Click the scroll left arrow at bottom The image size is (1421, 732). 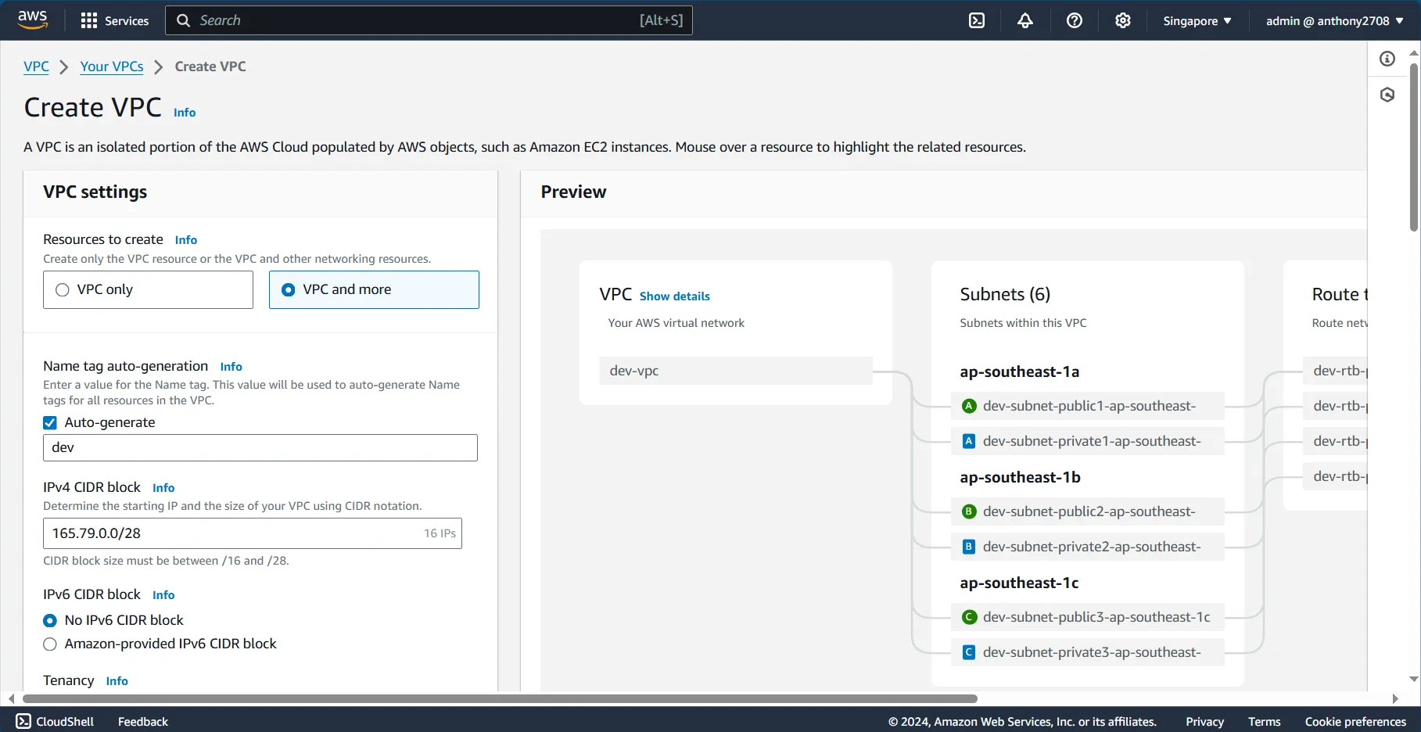click(11, 698)
